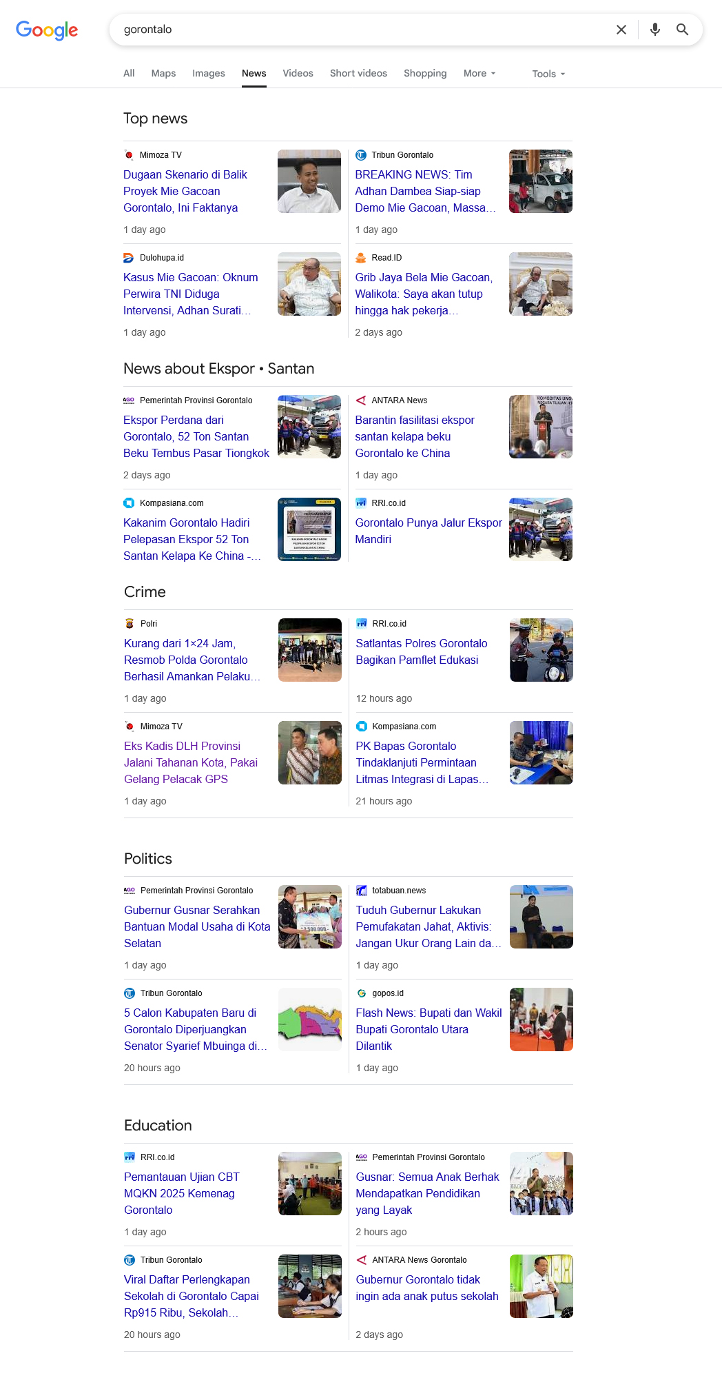Focus the search field containing gorontalo
This screenshot has width=722, height=1380.
pos(362,30)
